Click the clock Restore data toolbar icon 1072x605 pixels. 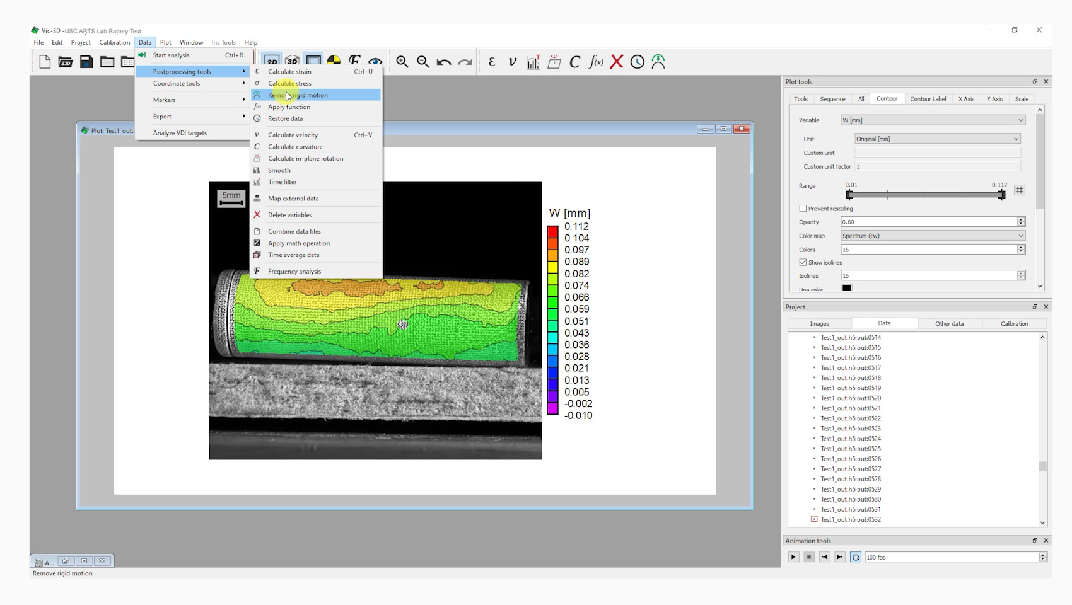coord(638,62)
